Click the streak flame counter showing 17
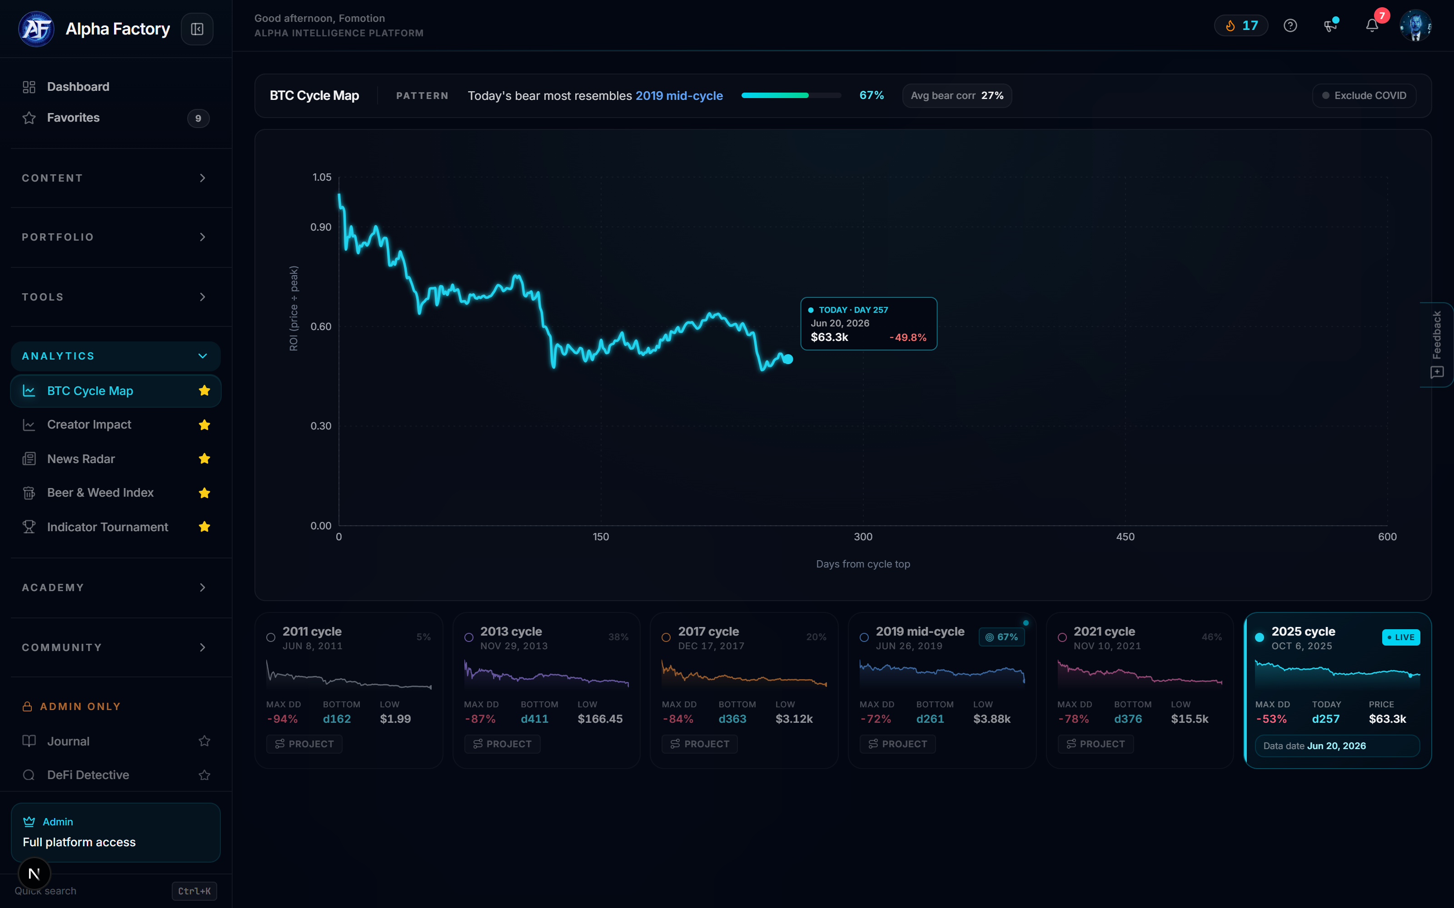This screenshot has width=1454, height=908. pos(1241,25)
